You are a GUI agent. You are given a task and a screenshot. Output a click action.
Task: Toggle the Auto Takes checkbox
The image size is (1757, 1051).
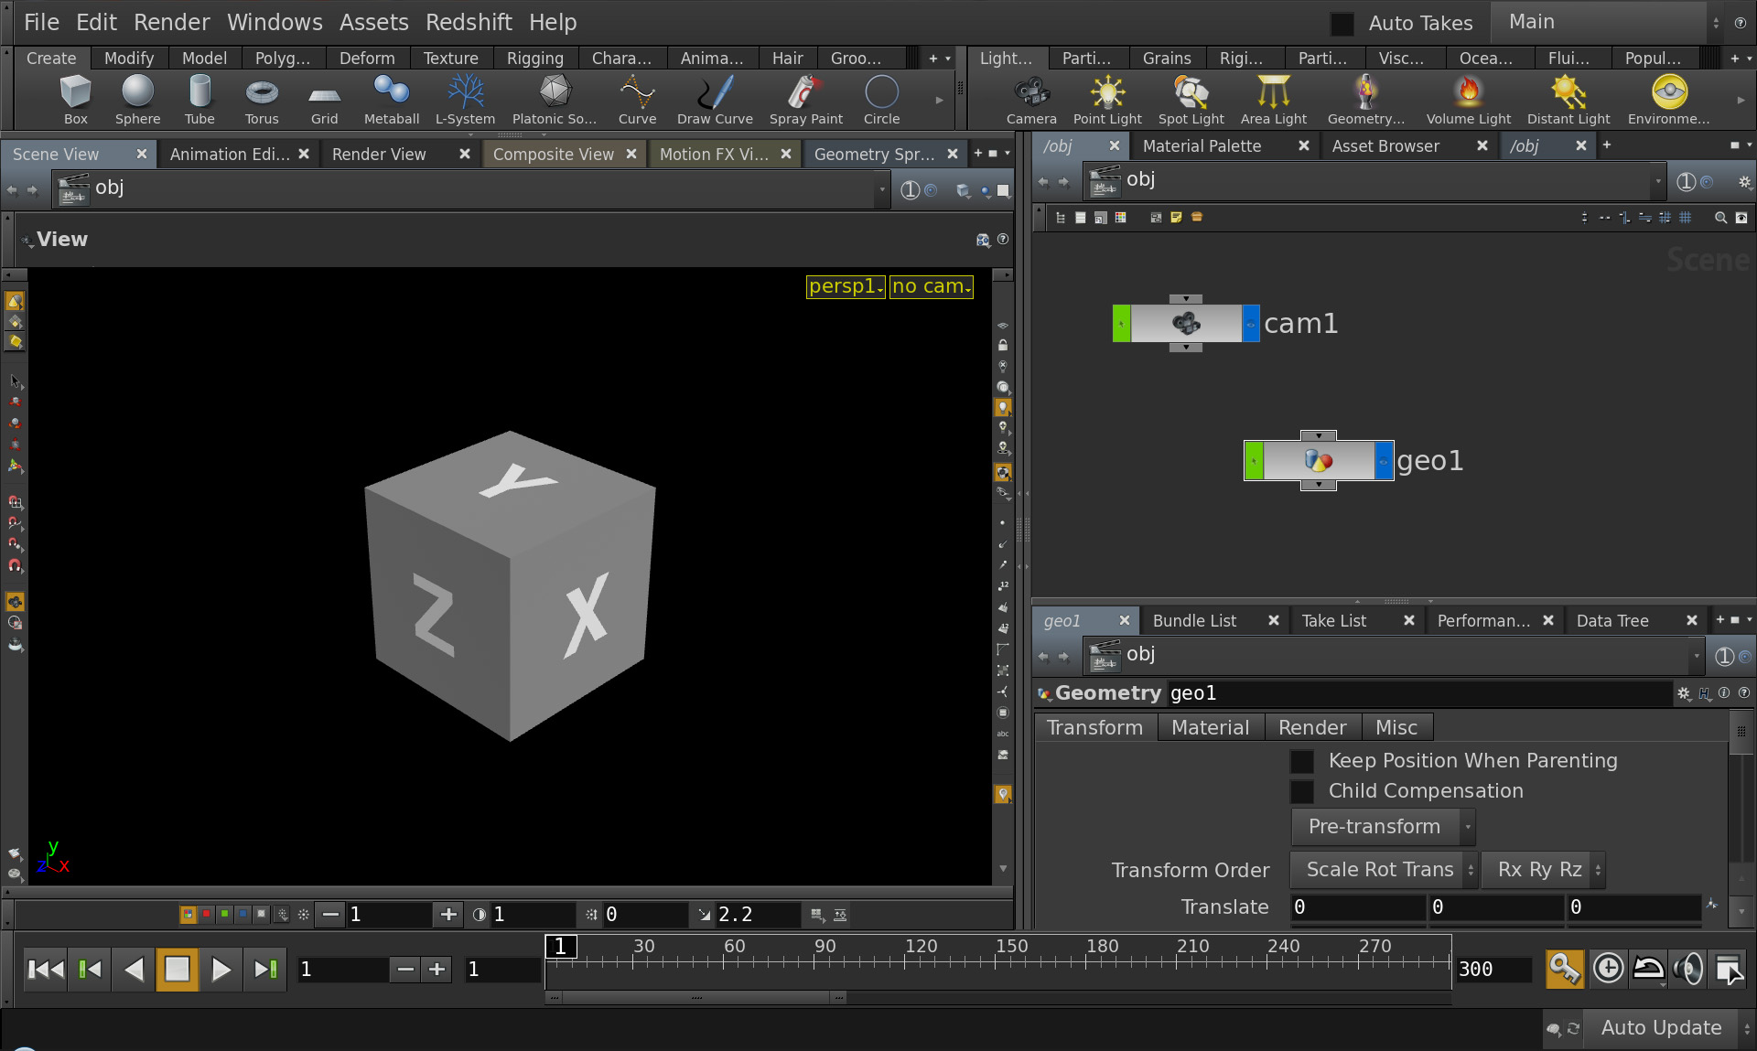[1342, 24]
